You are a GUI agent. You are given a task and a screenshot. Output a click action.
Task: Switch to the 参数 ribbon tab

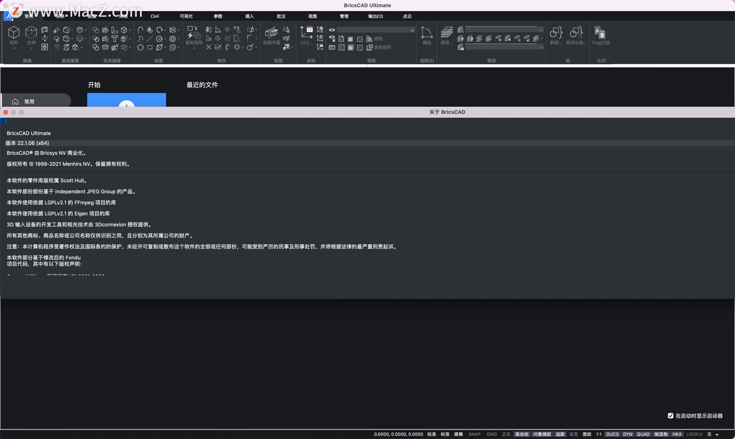coord(218,16)
